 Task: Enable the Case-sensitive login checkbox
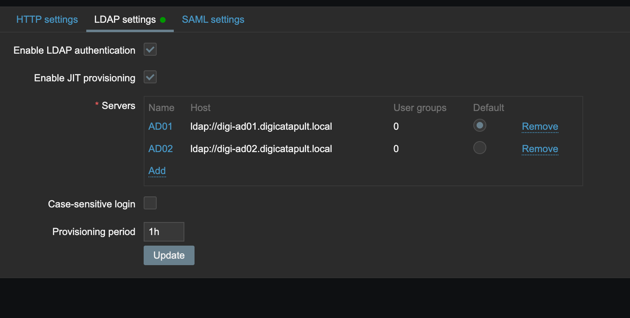click(150, 203)
